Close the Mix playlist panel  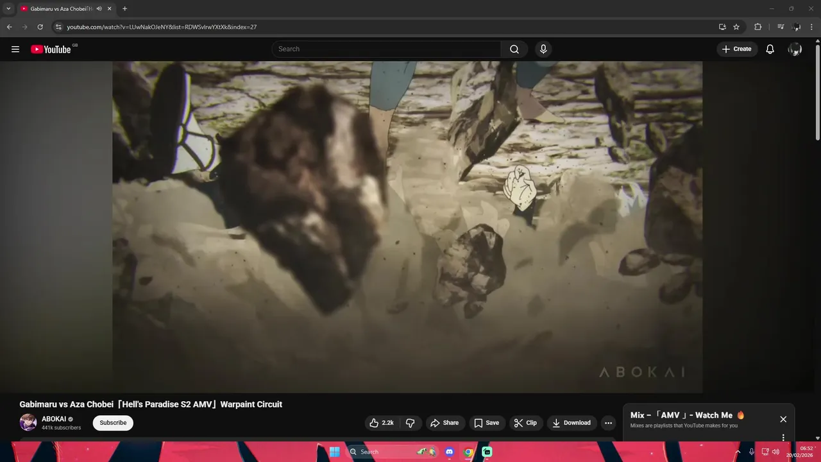[x=783, y=419]
